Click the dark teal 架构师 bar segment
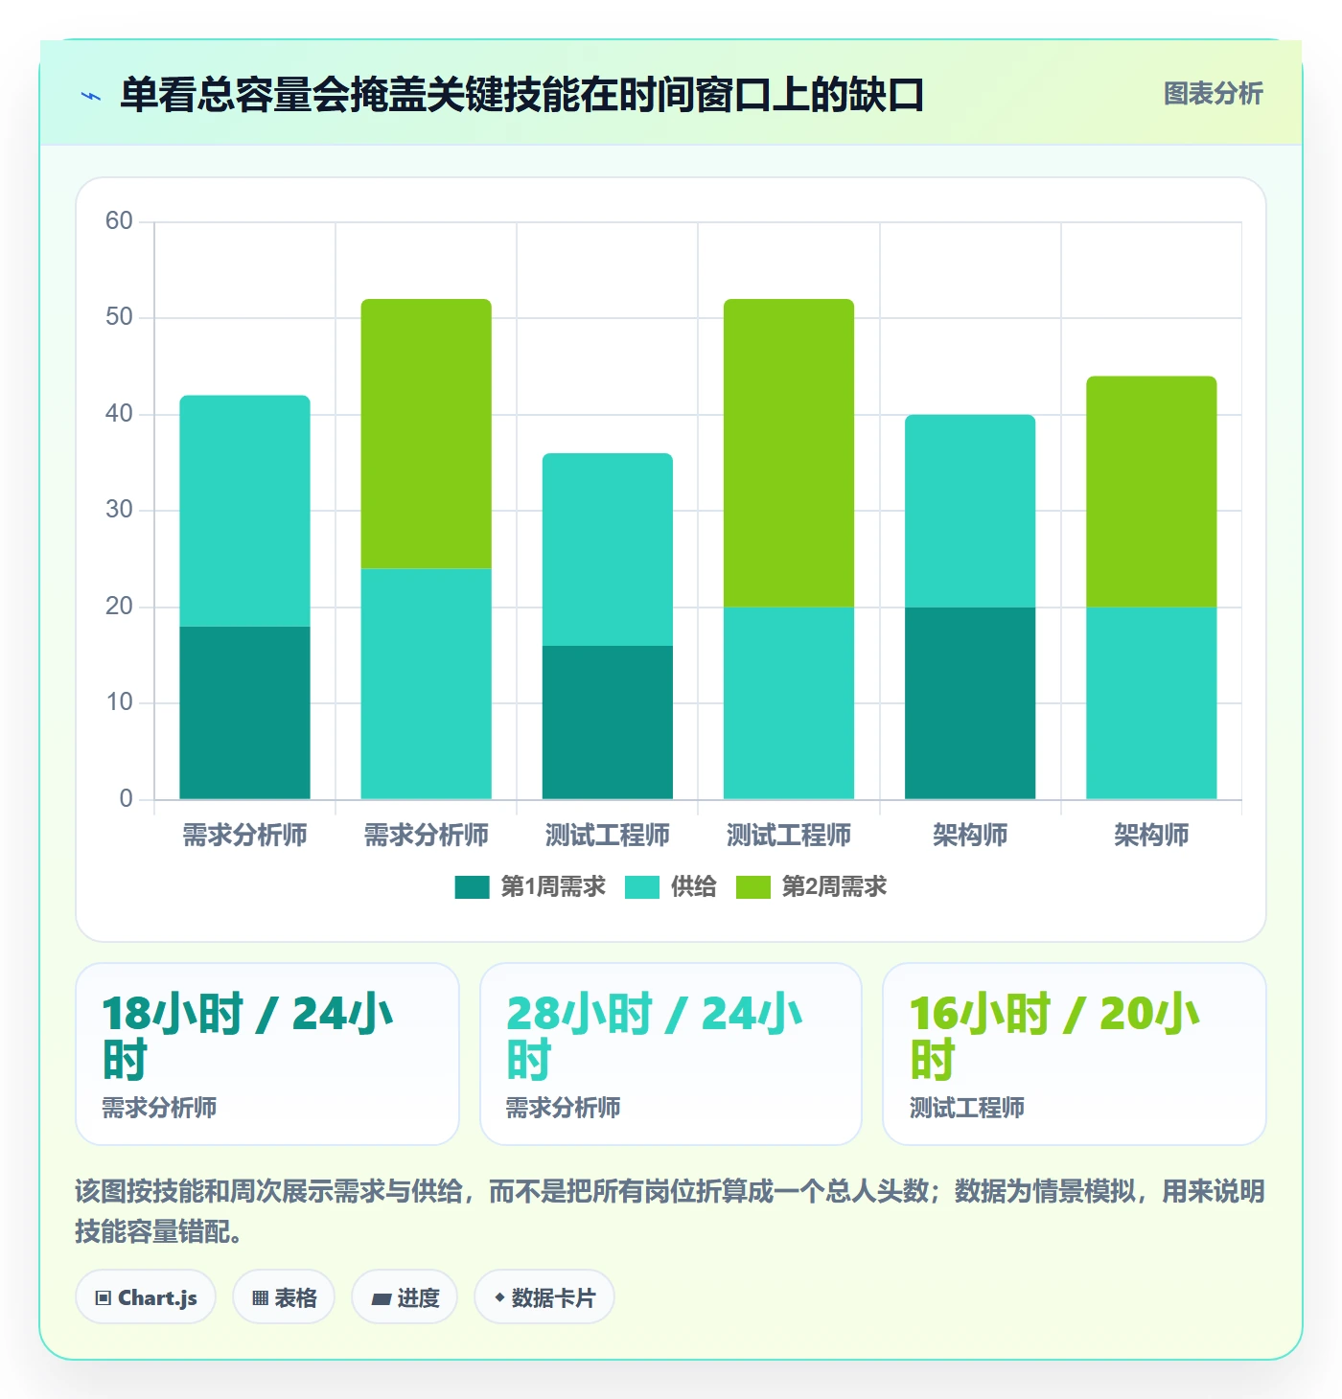This screenshot has width=1342, height=1399. 970,703
